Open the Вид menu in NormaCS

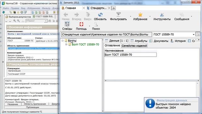23,8
